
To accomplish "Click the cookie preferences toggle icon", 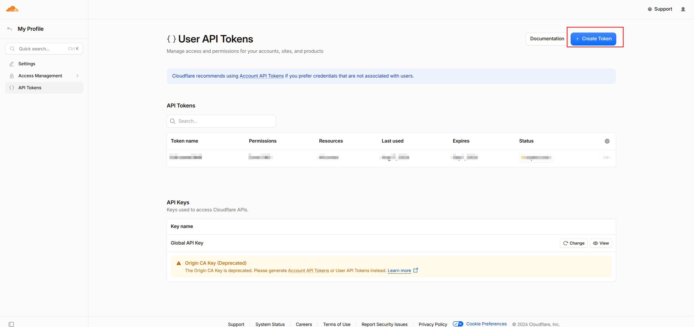I will tap(458, 324).
